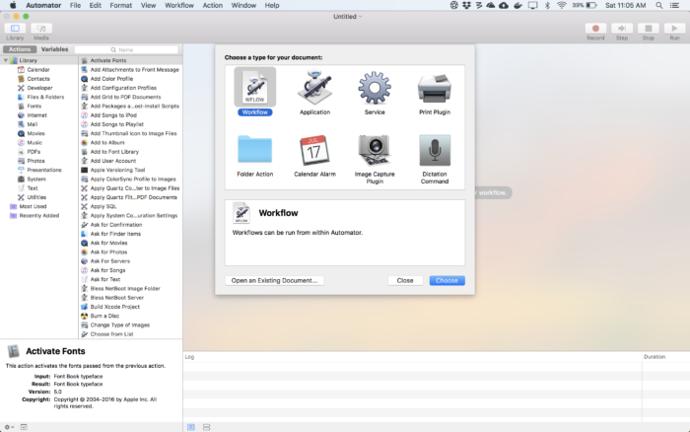690x432 pixels.
Task: Click the Library toolbar icon
Action: pos(15,29)
